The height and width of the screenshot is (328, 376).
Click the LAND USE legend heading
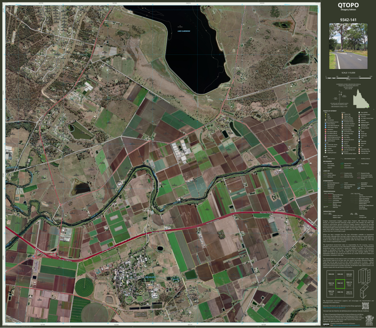pos(327,171)
